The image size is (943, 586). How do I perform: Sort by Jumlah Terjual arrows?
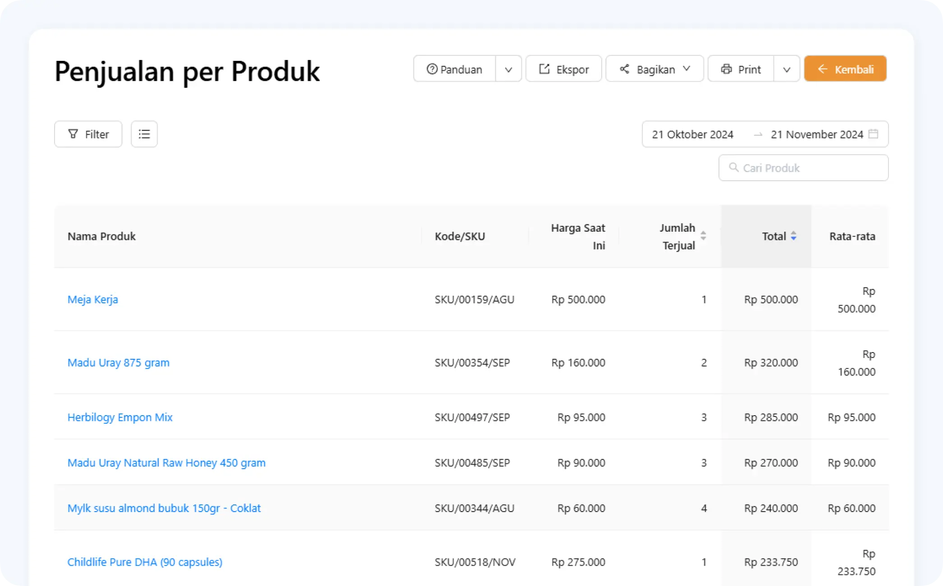(x=703, y=236)
